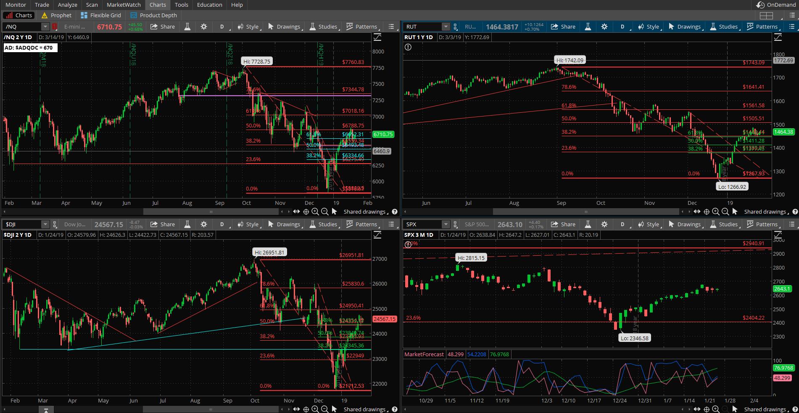Open the Monitor tab
The height and width of the screenshot is (413, 799).
point(16,5)
